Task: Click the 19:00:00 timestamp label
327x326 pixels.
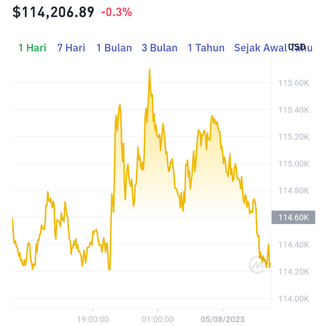Action: (94, 319)
